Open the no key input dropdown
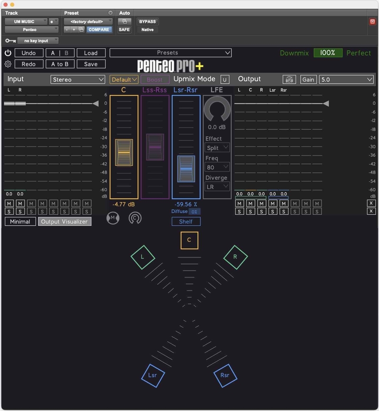This screenshot has width=379, height=411. (x=38, y=41)
